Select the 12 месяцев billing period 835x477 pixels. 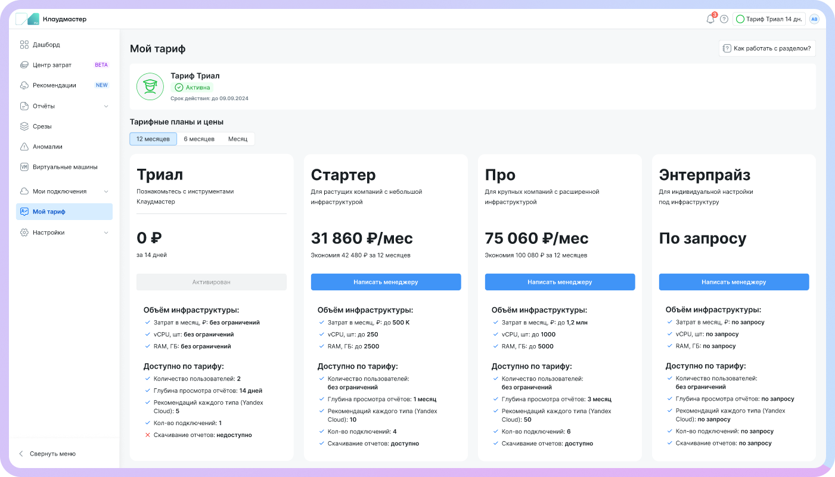coord(153,139)
